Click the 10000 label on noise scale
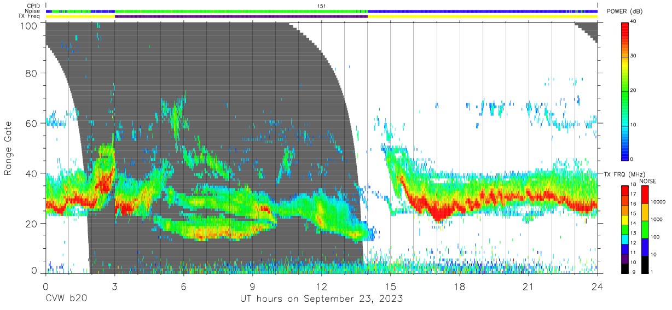The height and width of the screenshot is (310, 672). tap(658, 202)
